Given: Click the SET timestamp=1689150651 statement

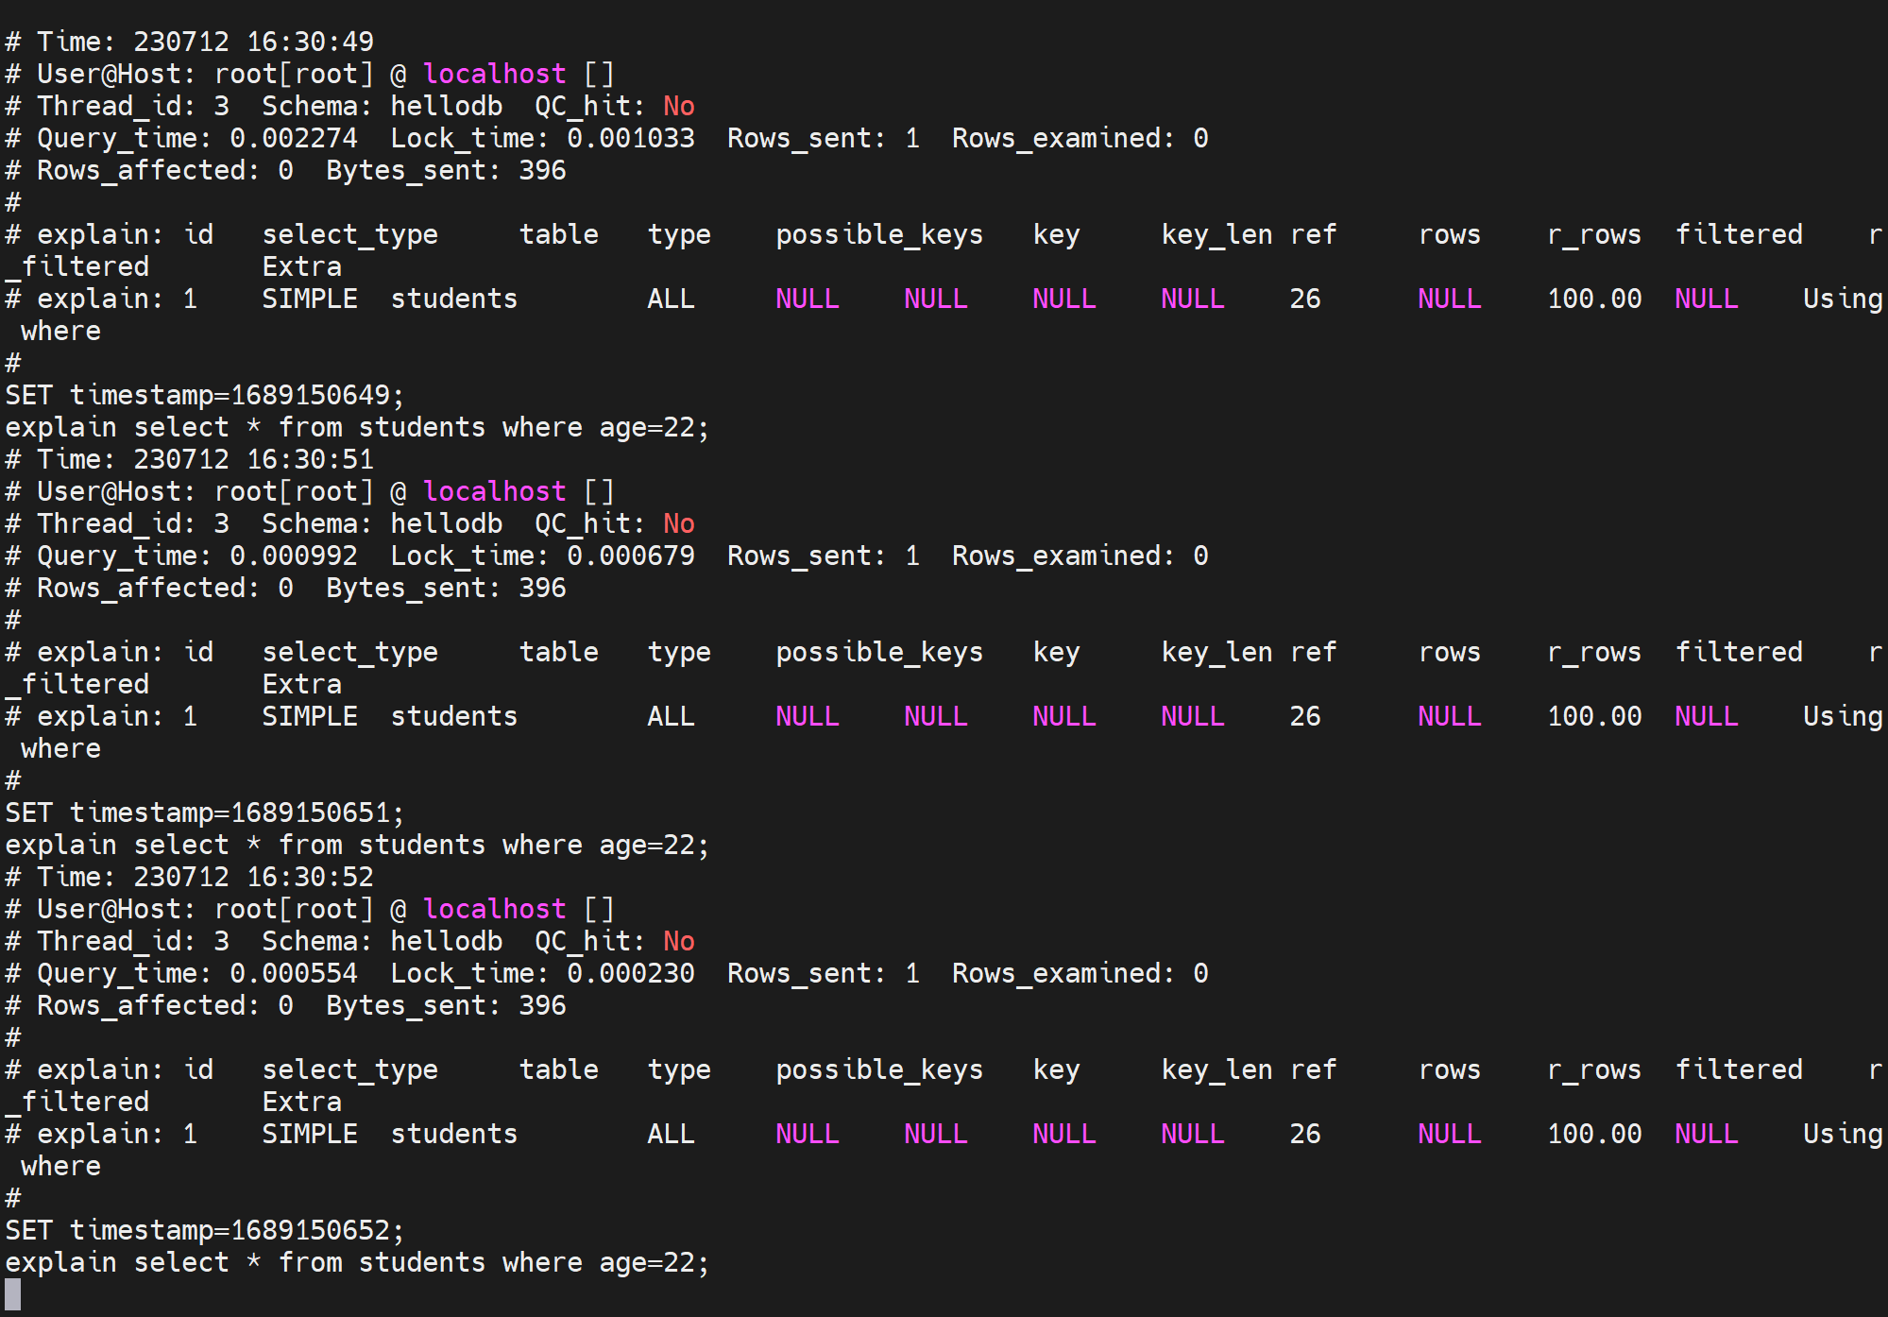Looking at the screenshot, I should click(x=204, y=812).
